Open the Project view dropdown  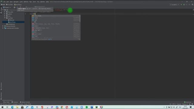point(7,7)
